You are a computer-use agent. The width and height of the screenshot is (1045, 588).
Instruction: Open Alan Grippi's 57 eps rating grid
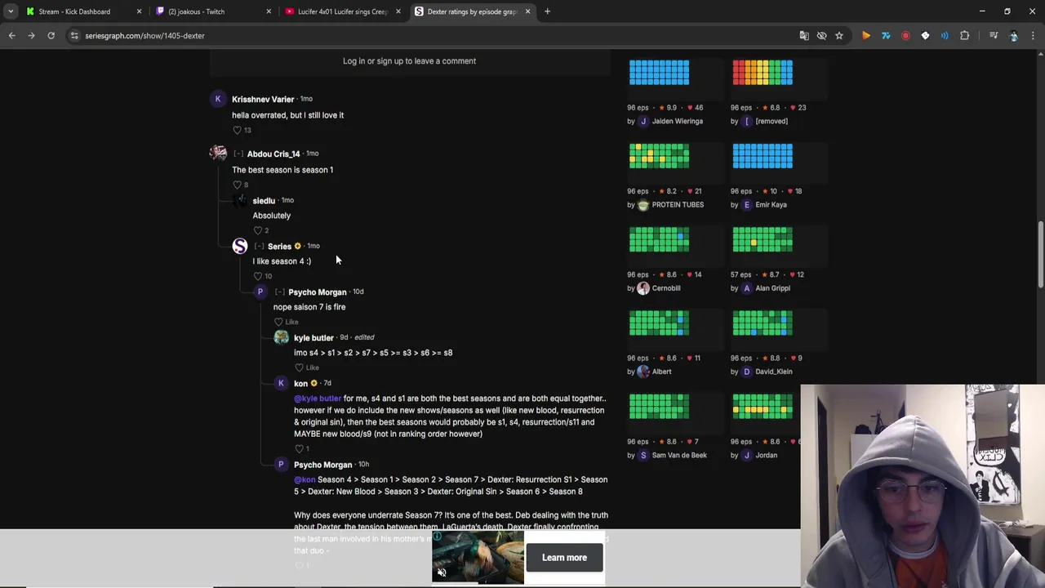pos(763,239)
